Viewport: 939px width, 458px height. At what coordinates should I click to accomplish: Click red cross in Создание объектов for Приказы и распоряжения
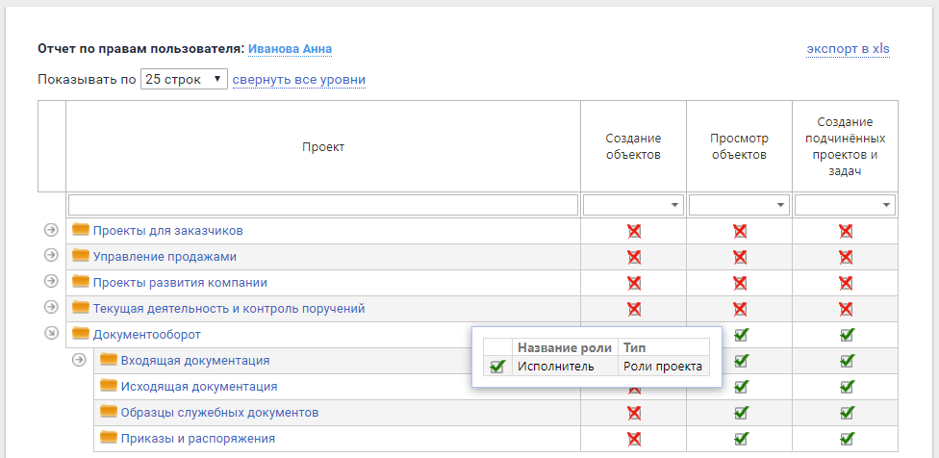634,439
